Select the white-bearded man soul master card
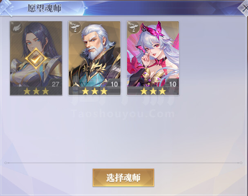The image size is (248, 196). tap(94, 58)
